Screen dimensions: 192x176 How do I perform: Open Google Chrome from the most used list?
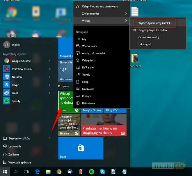click(x=21, y=61)
